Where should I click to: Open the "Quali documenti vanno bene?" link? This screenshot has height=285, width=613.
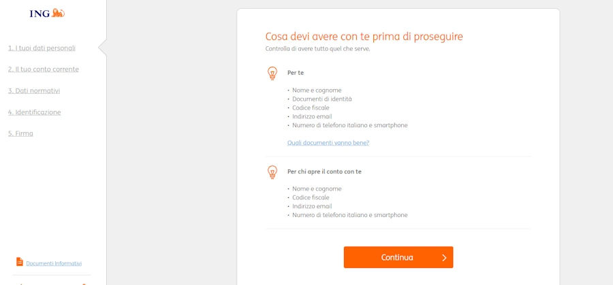click(x=328, y=143)
